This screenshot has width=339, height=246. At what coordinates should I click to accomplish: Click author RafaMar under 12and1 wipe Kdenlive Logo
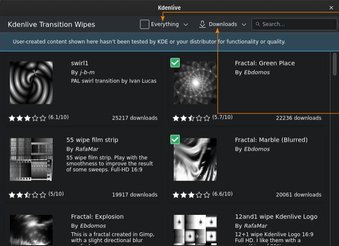pos(256,226)
